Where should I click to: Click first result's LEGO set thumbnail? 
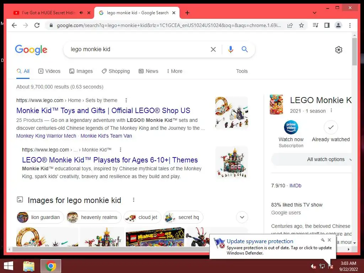pos(232,113)
